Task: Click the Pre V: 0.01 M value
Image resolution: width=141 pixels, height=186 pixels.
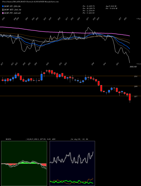Action: coord(111,8)
